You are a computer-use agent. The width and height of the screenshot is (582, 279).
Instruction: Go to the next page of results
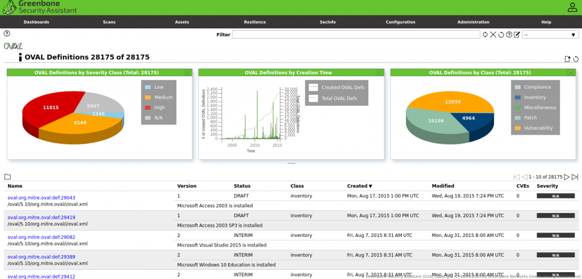click(567, 177)
